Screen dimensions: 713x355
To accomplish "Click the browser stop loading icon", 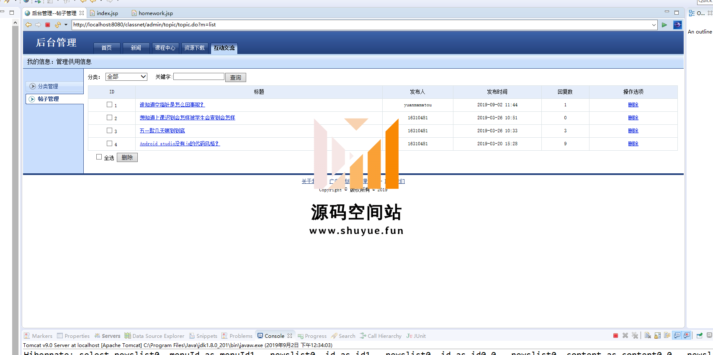I will 48,25.
